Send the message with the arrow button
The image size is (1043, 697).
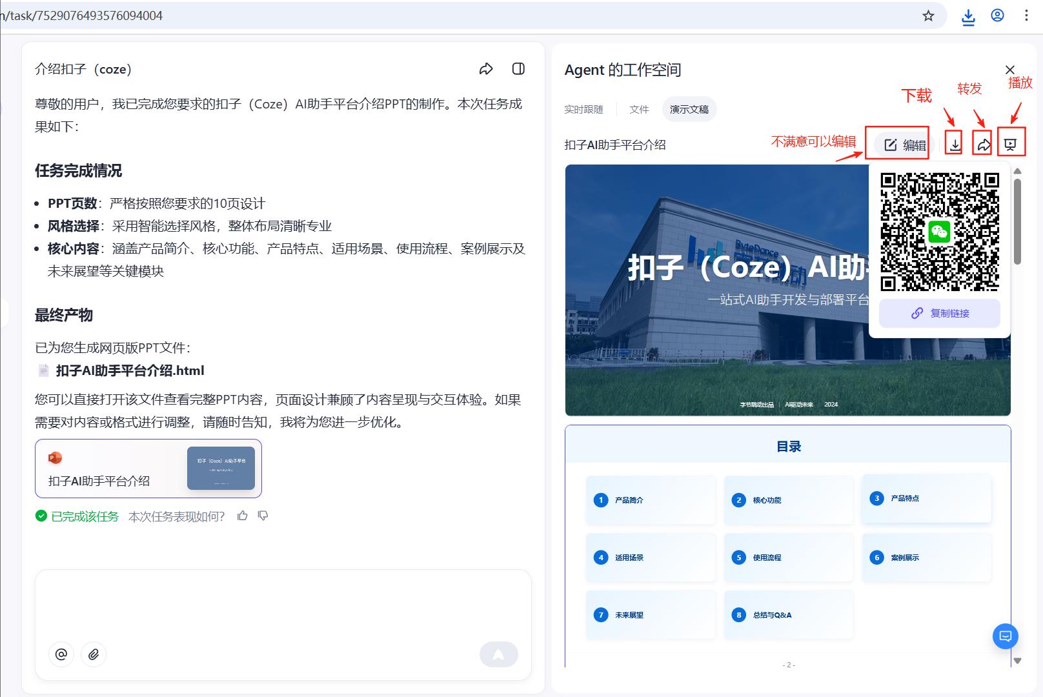498,654
